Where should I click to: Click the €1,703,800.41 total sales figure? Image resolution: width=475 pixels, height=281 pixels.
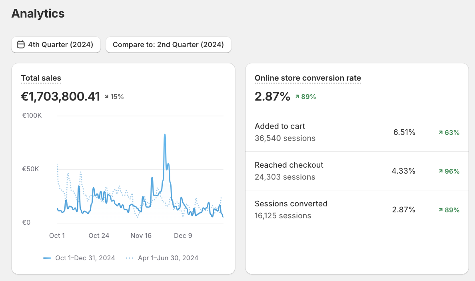click(x=60, y=97)
